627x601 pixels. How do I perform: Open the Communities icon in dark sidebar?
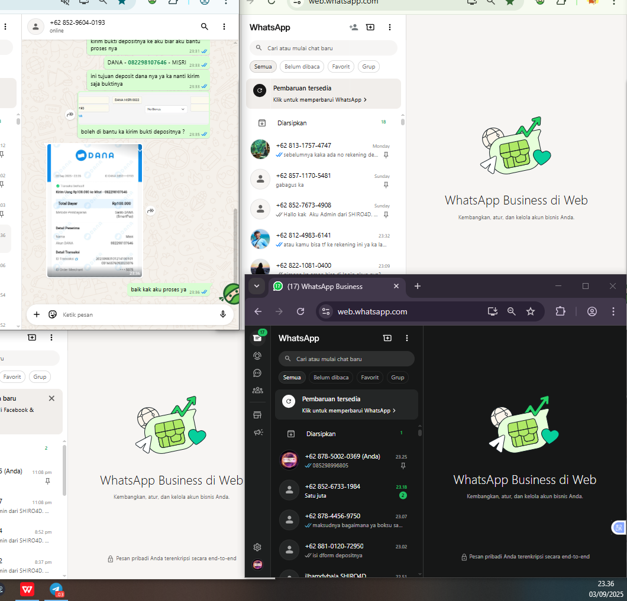coord(257,390)
